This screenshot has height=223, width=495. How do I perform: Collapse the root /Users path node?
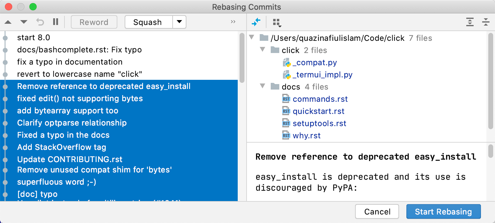(252, 37)
